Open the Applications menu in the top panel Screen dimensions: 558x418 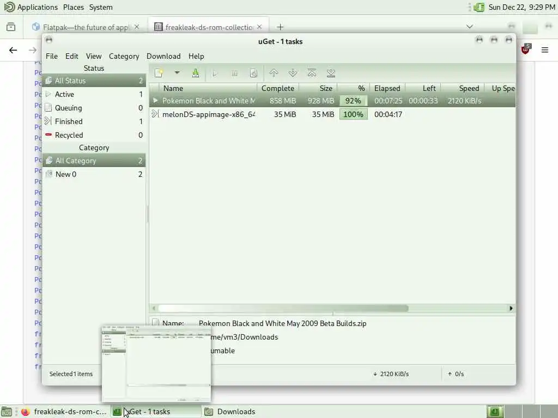pyautogui.click(x=31, y=7)
